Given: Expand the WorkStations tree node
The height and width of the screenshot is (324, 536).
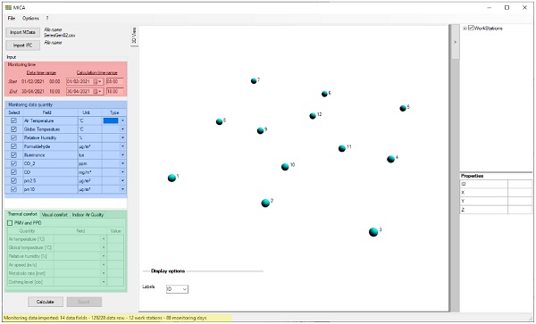Looking at the screenshot, I should (465, 29).
